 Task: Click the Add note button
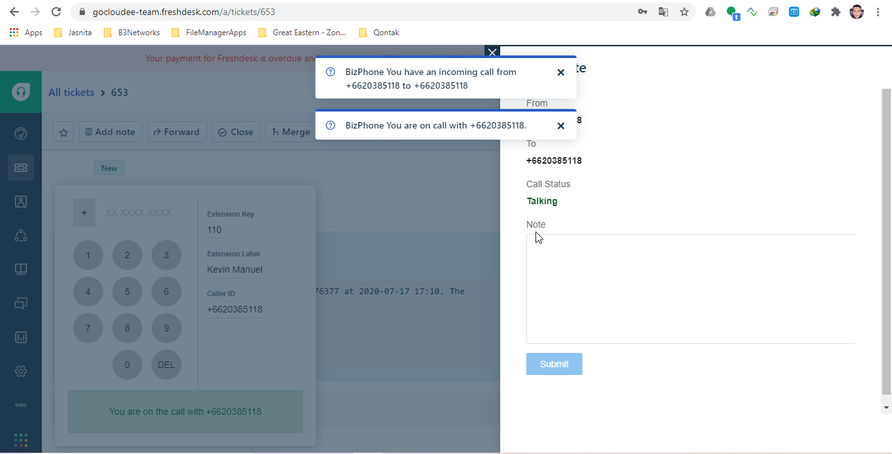110,132
